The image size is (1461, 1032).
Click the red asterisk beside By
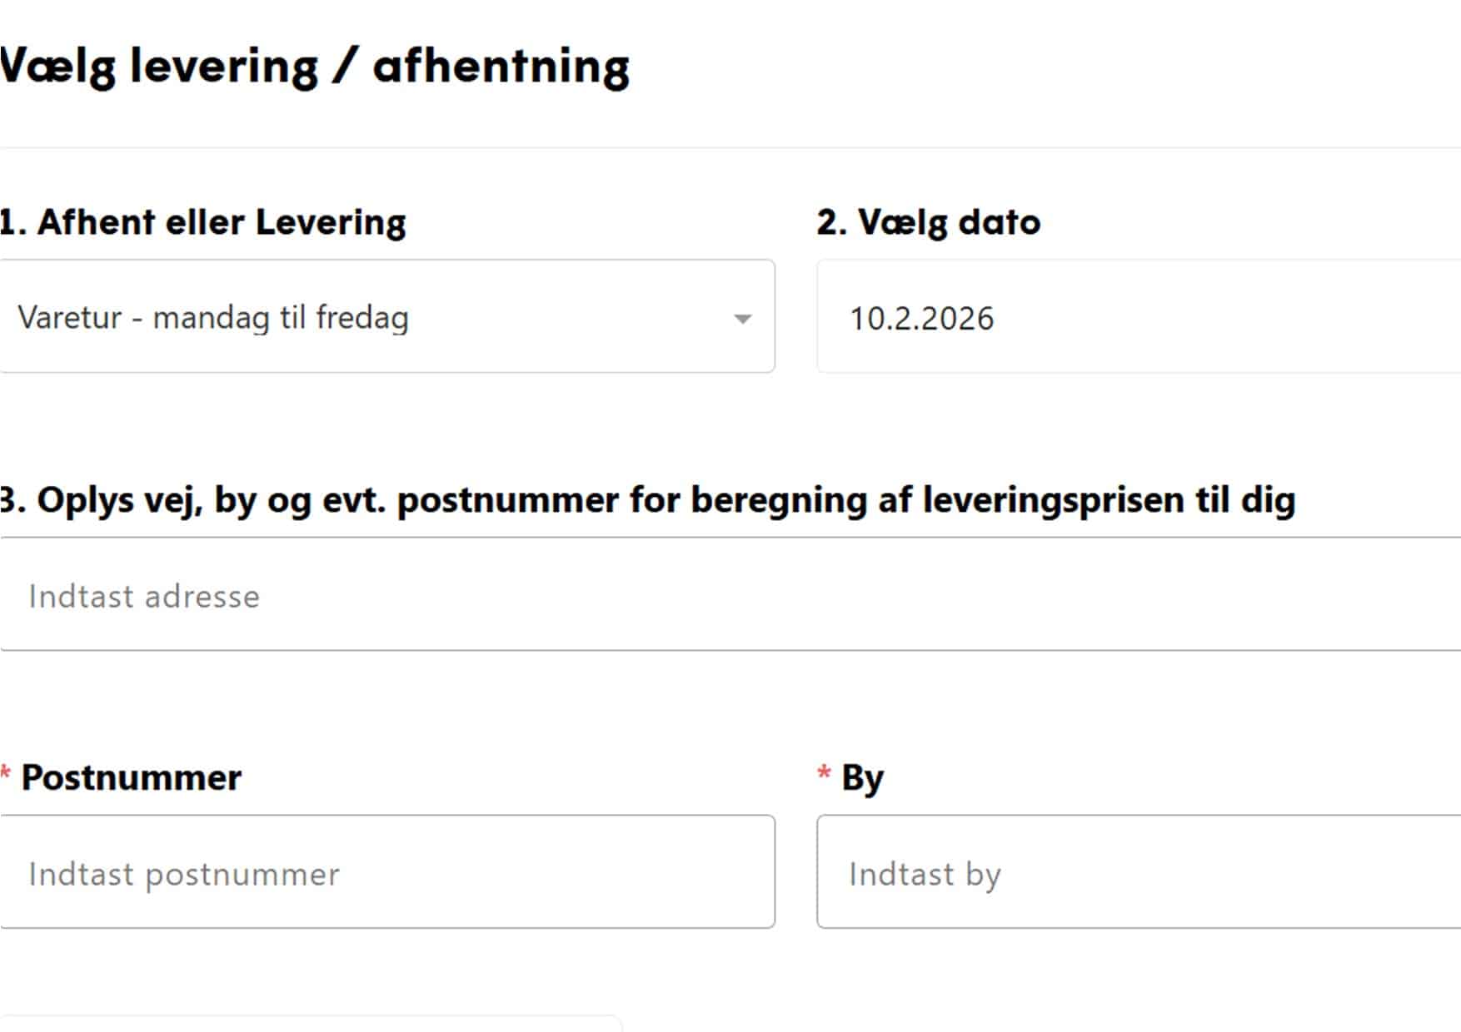[x=824, y=774]
